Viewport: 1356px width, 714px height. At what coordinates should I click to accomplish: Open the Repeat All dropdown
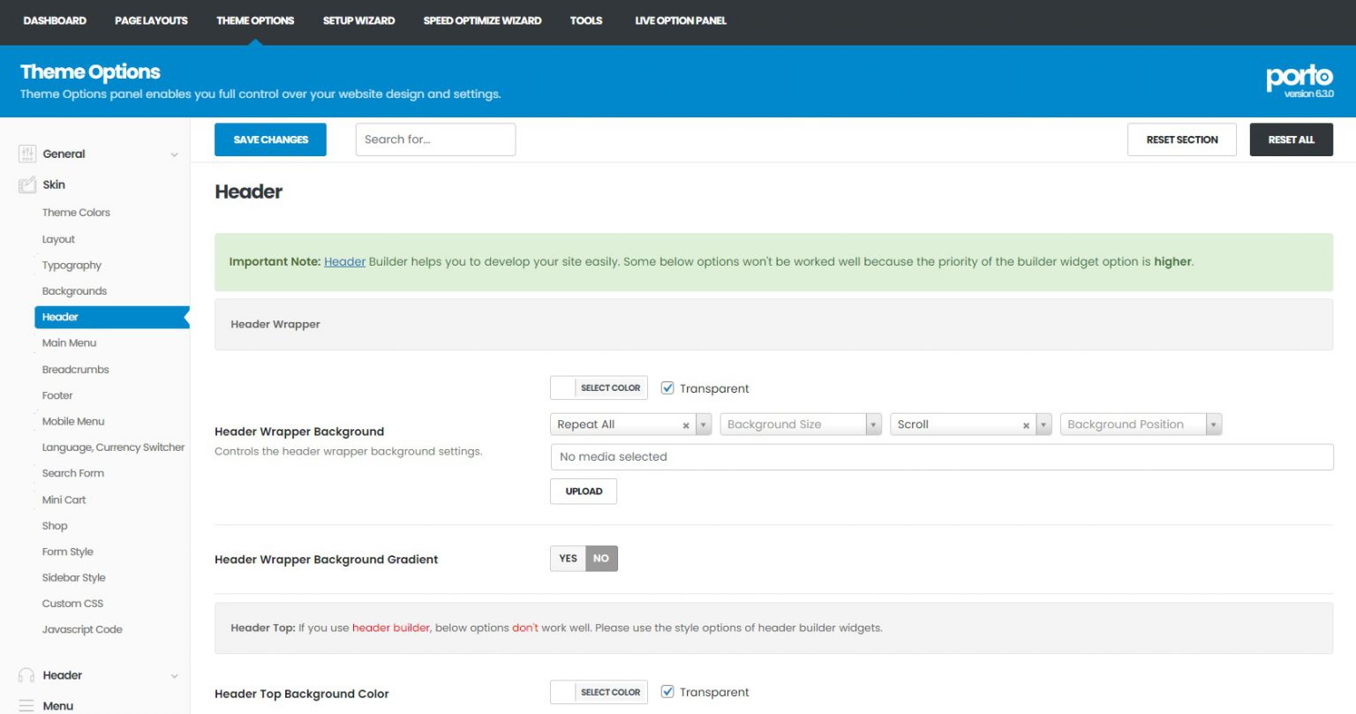[703, 424]
